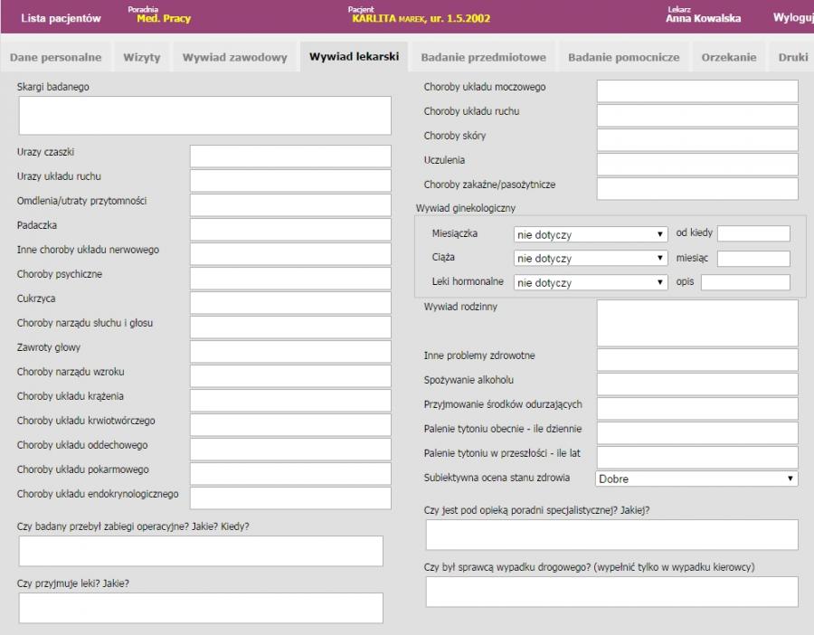This screenshot has width=814, height=635.
Task: Focus the Czy przyjmuje leki text area
Action: pos(201,608)
